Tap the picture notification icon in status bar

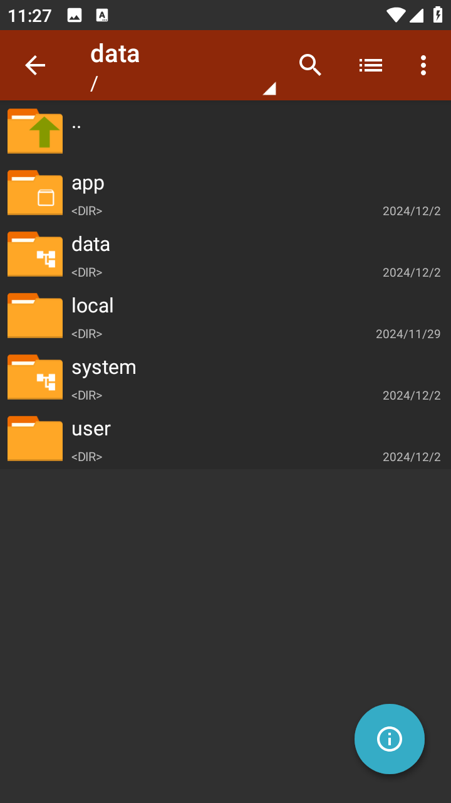(75, 16)
